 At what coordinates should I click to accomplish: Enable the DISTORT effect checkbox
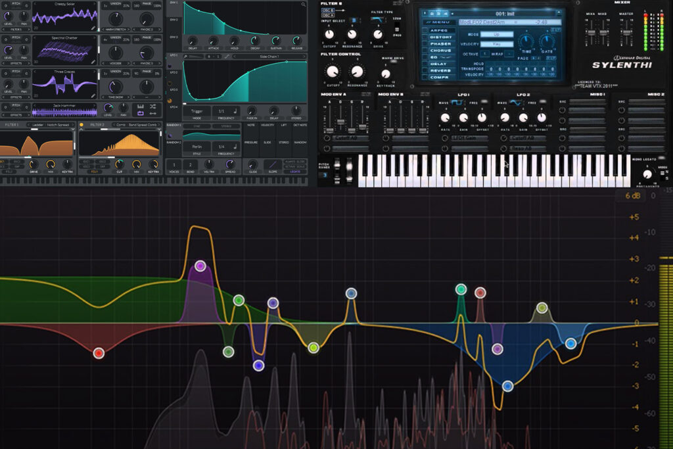(425, 37)
